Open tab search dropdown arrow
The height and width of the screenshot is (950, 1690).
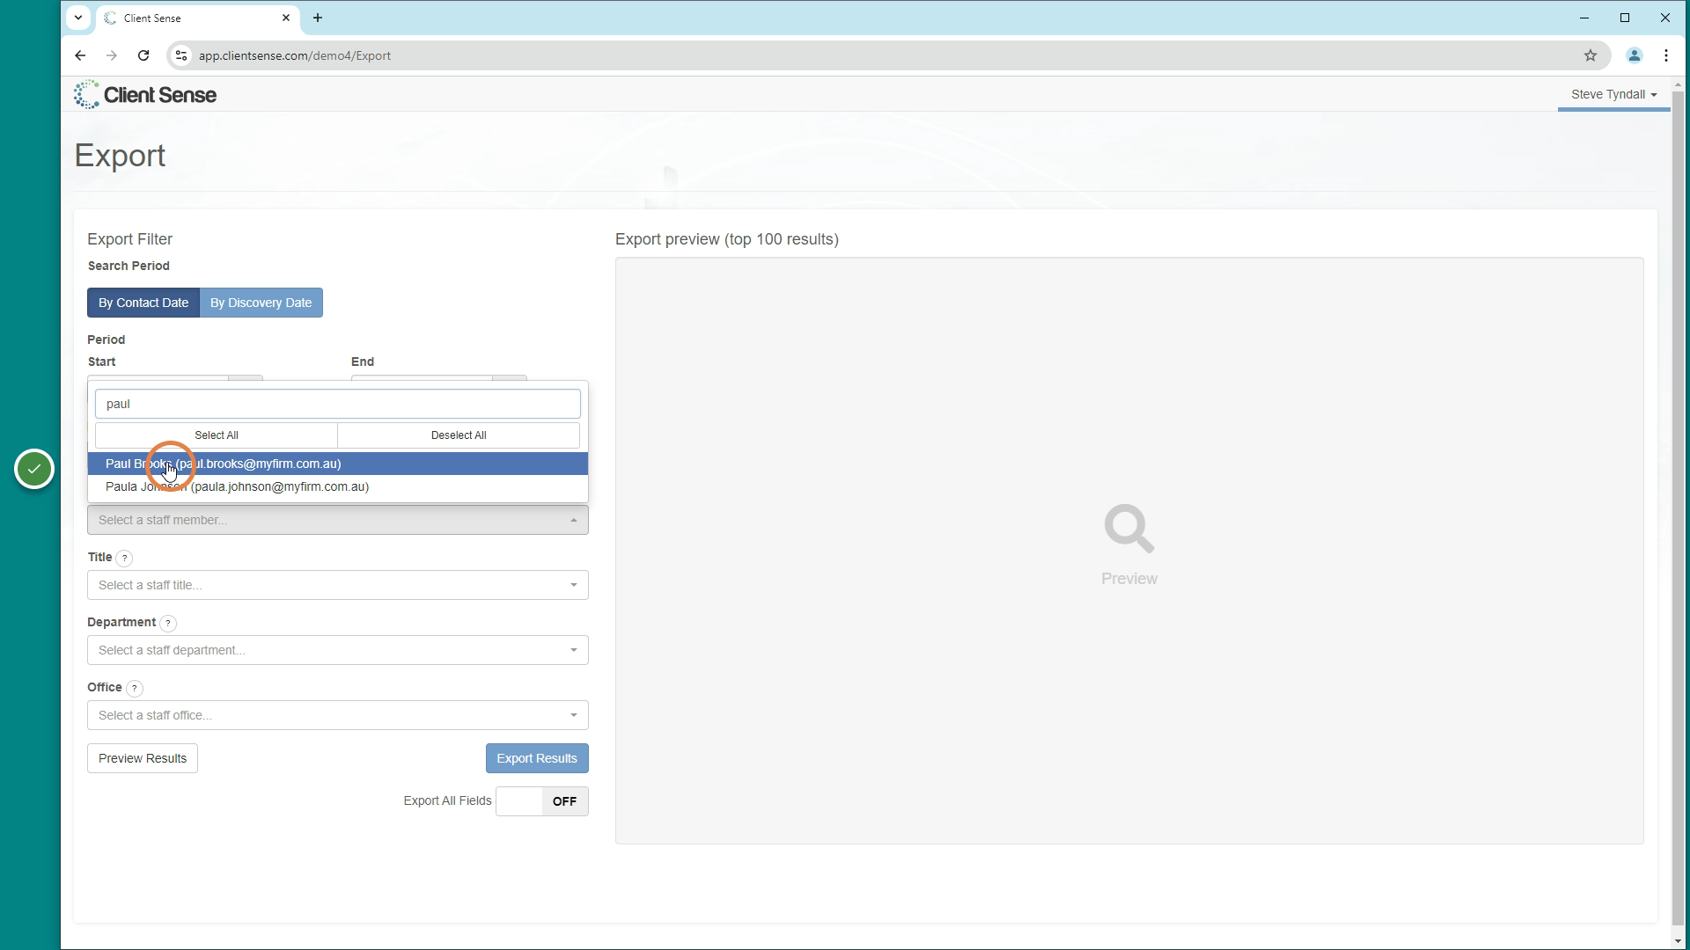click(x=78, y=18)
